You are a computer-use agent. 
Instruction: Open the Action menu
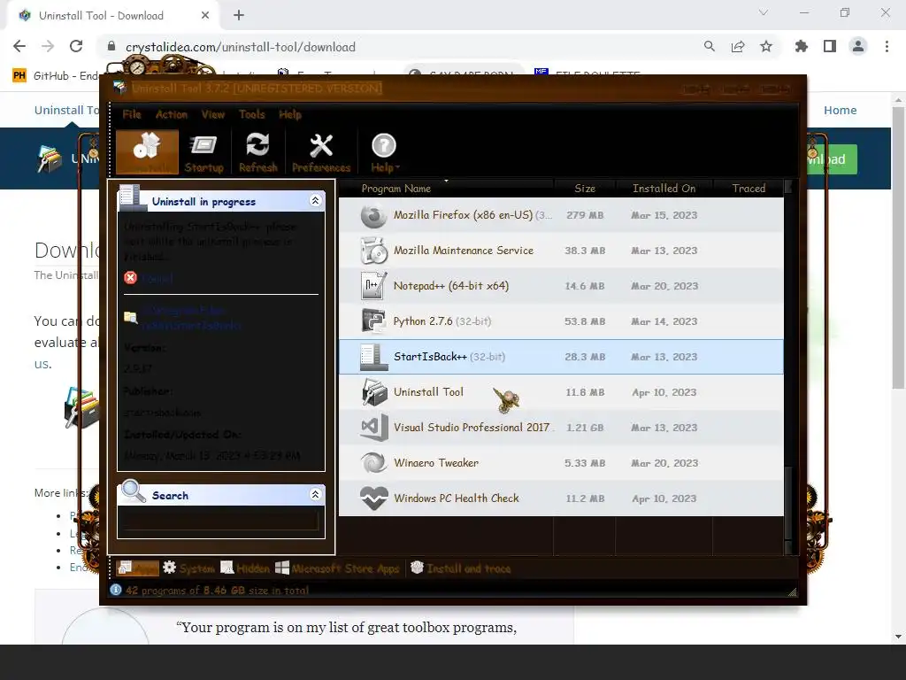(x=171, y=114)
